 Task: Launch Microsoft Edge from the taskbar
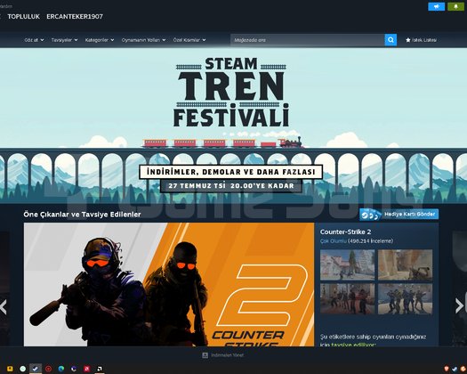[61, 369]
